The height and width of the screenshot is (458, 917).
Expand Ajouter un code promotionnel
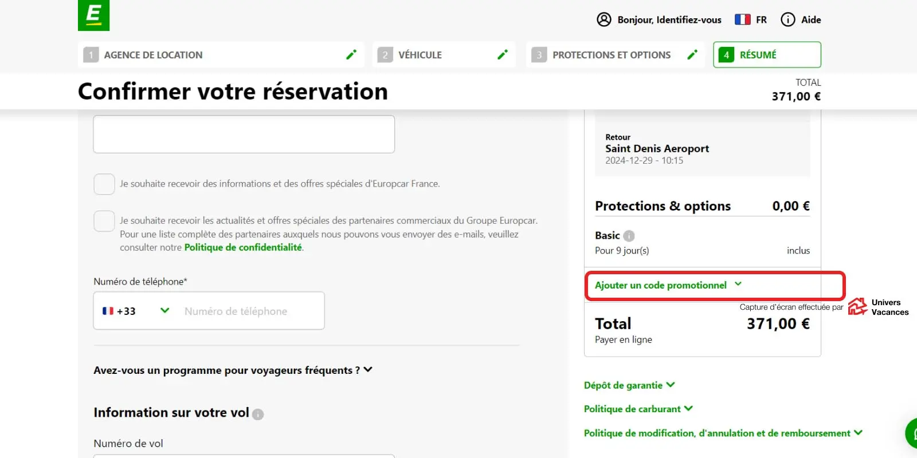point(668,285)
